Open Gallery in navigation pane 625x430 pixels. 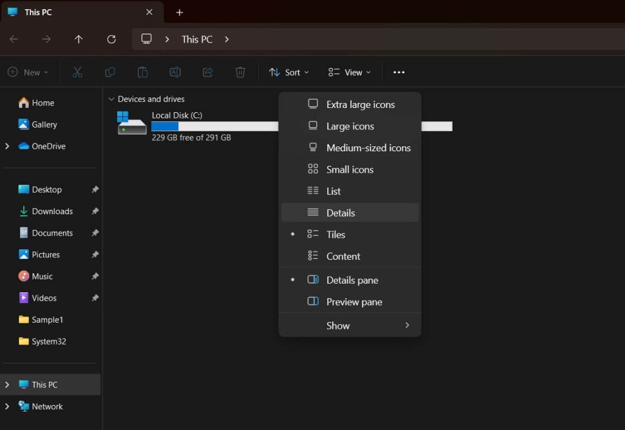pos(37,124)
